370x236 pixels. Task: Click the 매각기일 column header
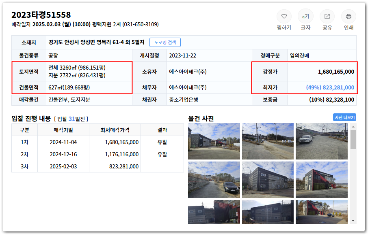[63, 130]
